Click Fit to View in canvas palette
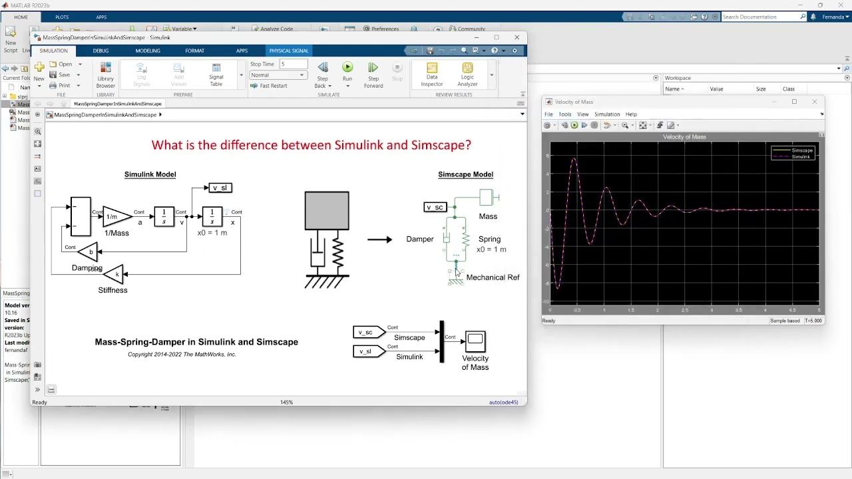Image resolution: width=852 pixels, height=479 pixels. pos(37,144)
